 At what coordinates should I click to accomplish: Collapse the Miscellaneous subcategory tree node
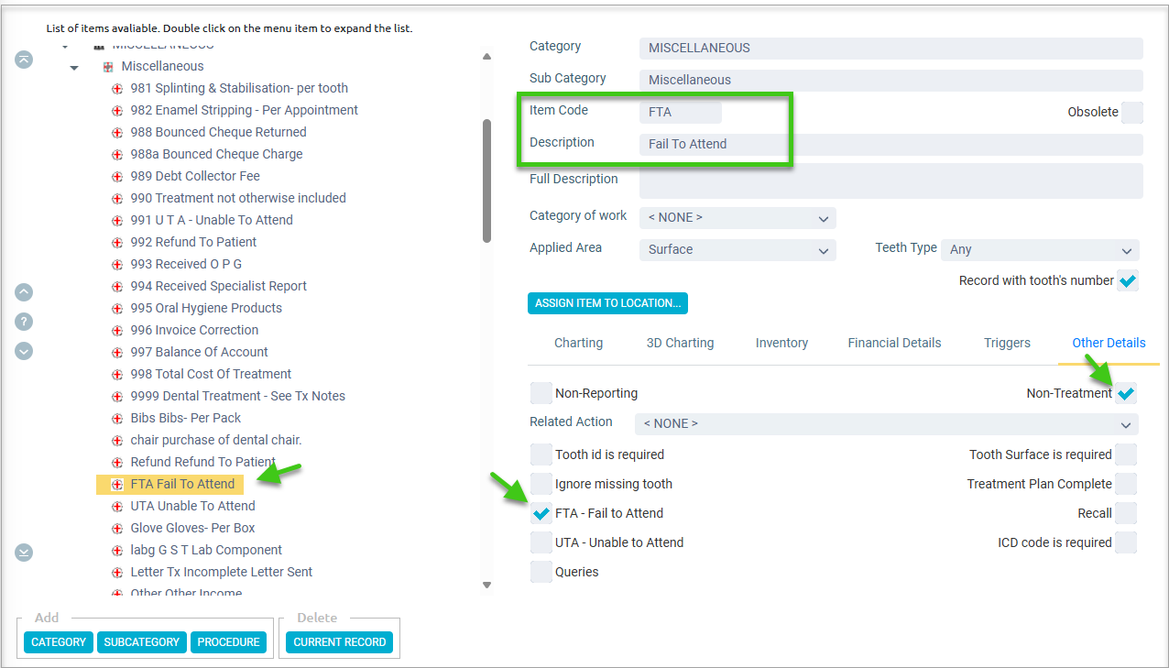click(74, 67)
